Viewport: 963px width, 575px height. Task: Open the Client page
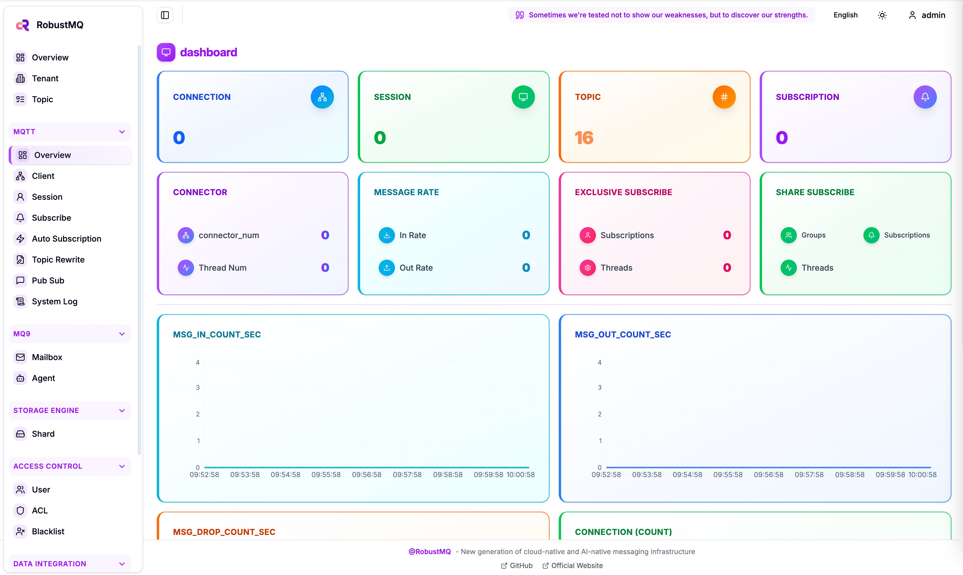[70, 176]
